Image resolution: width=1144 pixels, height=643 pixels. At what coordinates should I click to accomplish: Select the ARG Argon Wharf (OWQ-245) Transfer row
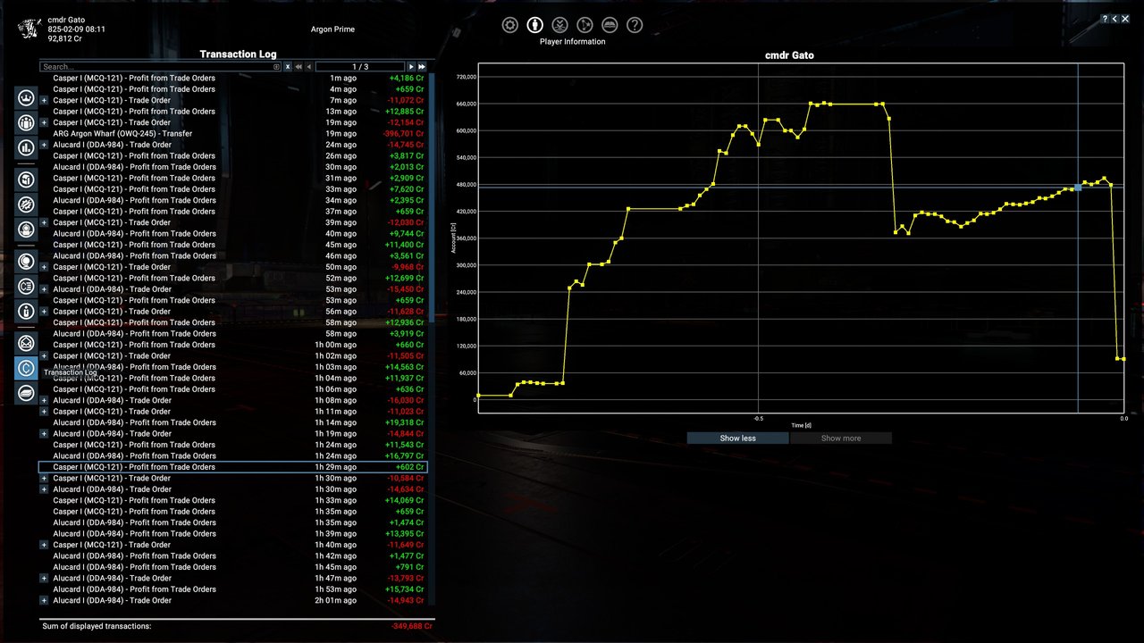(x=232, y=134)
